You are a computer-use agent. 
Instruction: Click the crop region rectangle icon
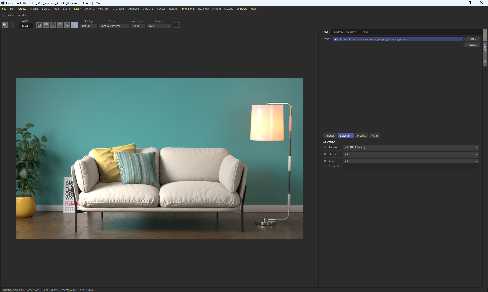click(67, 25)
